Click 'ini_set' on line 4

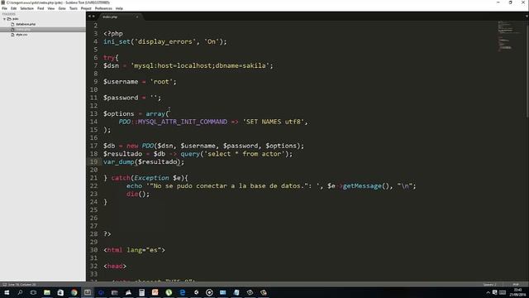(x=117, y=41)
